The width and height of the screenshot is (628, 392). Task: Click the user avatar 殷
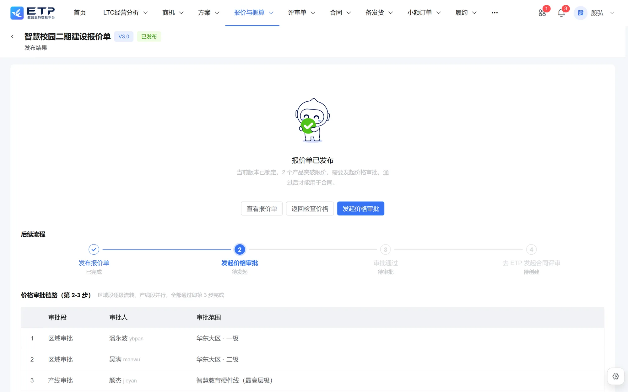click(x=580, y=13)
